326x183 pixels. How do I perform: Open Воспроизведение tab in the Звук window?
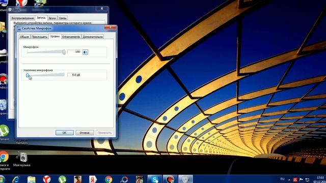22,18
